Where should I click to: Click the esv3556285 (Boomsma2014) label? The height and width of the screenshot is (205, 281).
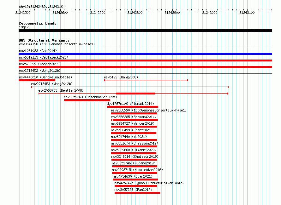(134, 117)
